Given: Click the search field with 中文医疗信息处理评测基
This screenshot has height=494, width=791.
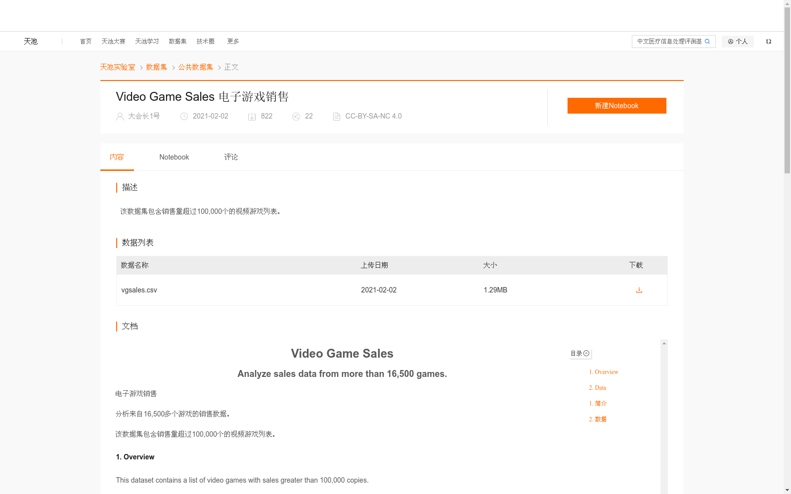Looking at the screenshot, I should [669, 41].
